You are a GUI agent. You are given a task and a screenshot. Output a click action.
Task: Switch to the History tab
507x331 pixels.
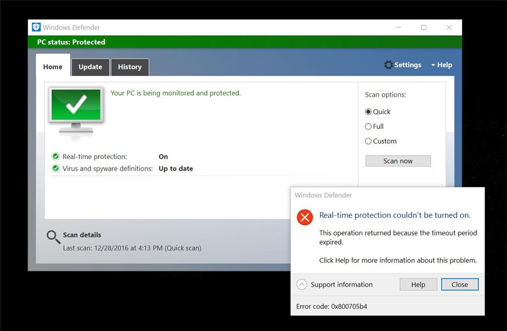(x=130, y=67)
